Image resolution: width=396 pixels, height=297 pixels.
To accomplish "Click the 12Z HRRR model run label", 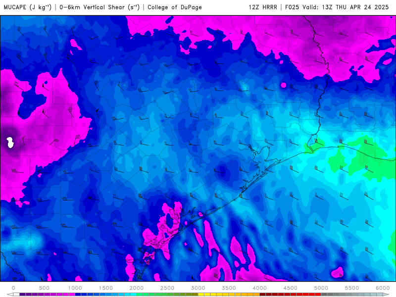I will point(263,7).
